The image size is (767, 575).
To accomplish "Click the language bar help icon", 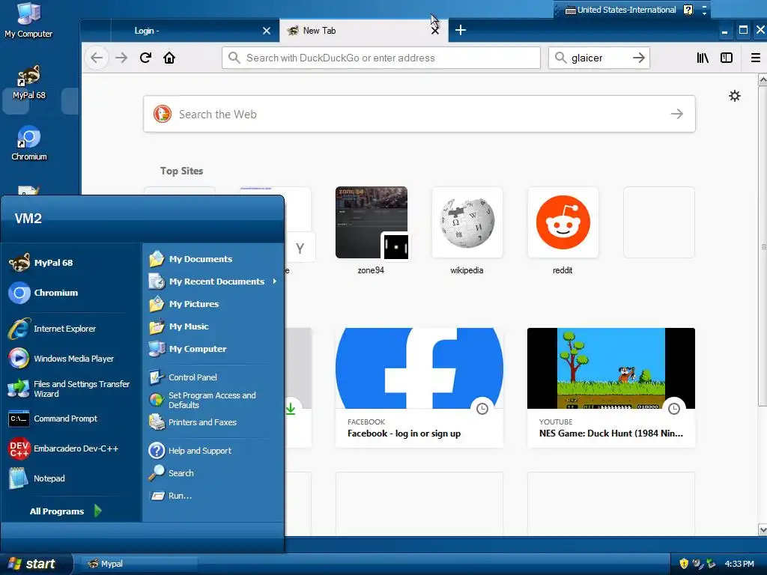I will [x=688, y=10].
